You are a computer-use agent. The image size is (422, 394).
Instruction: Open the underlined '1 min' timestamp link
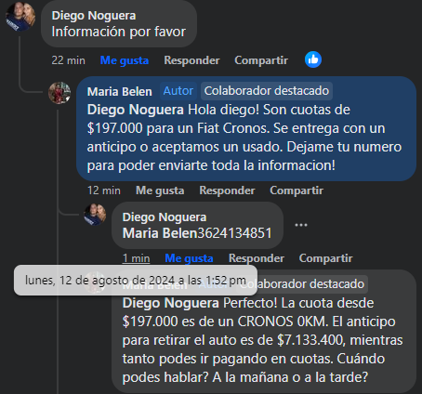click(136, 258)
